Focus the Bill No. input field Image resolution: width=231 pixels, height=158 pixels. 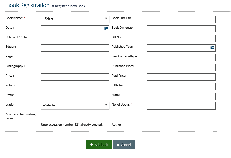181,39
